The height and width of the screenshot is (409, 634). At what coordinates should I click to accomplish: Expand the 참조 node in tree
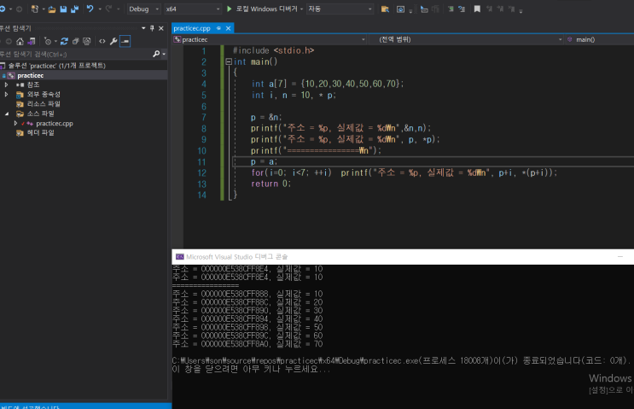tap(7, 85)
